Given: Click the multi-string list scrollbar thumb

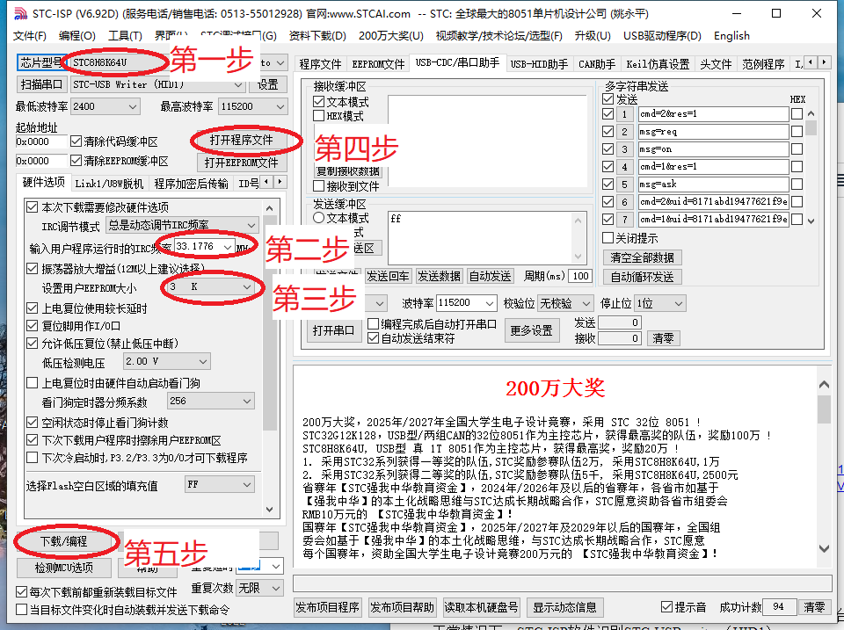Looking at the screenshot, I should click(811, 127).
